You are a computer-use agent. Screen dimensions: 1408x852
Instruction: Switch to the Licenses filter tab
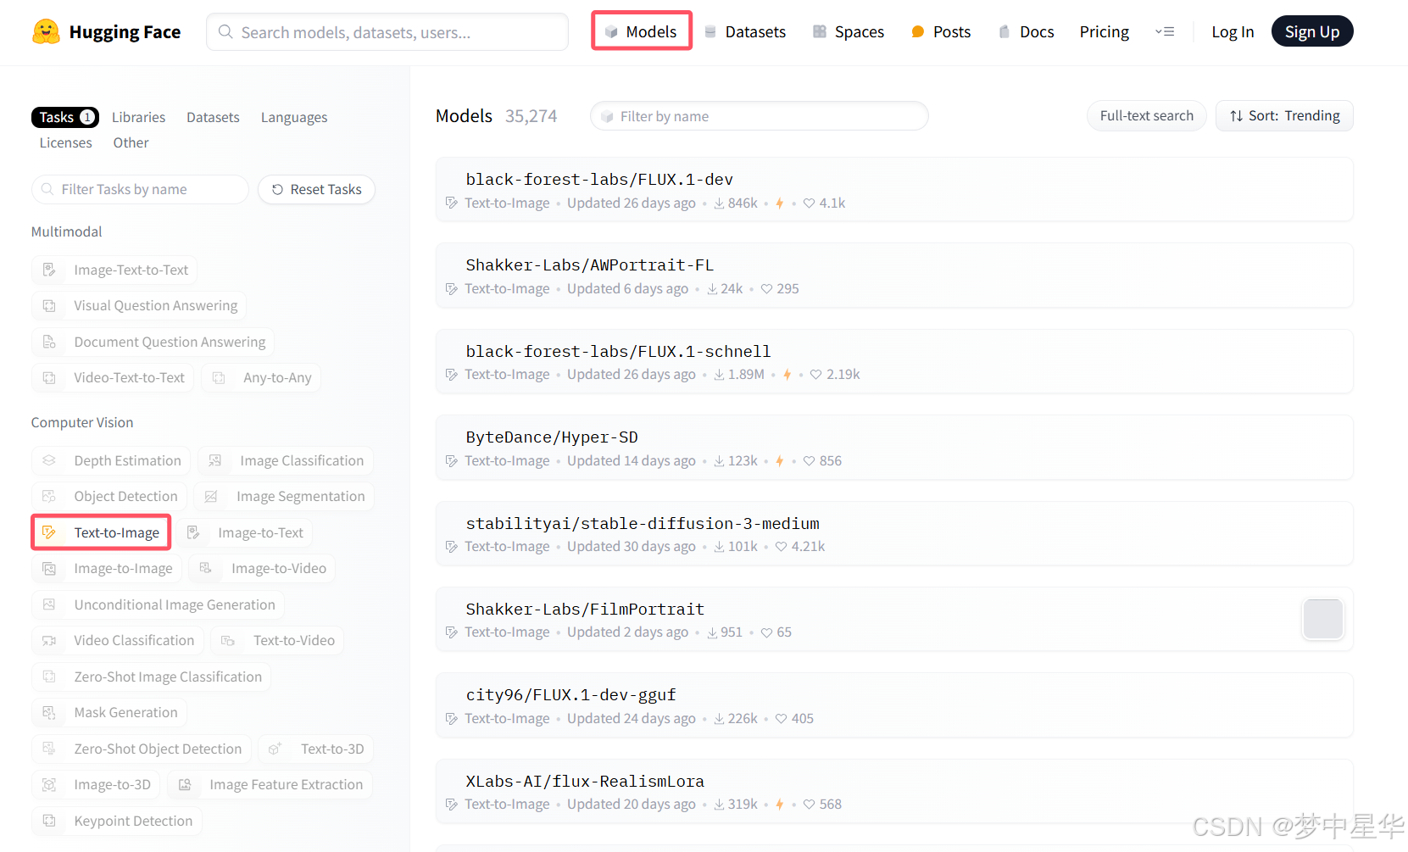[x=65, y=142]
